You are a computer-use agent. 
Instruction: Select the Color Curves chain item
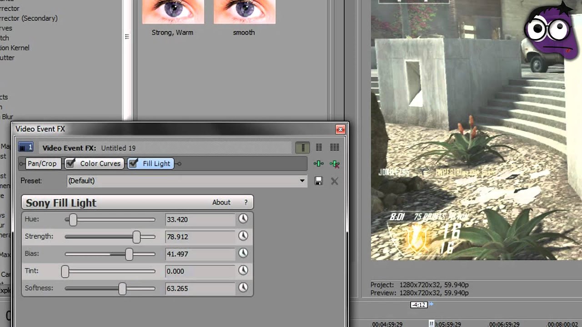[95, 163]
